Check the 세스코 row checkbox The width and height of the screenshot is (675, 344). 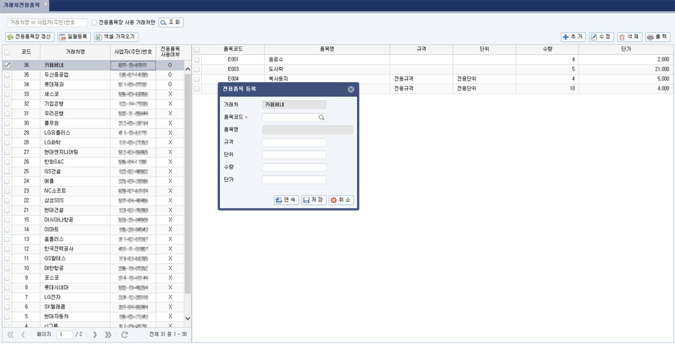[7, 94]
